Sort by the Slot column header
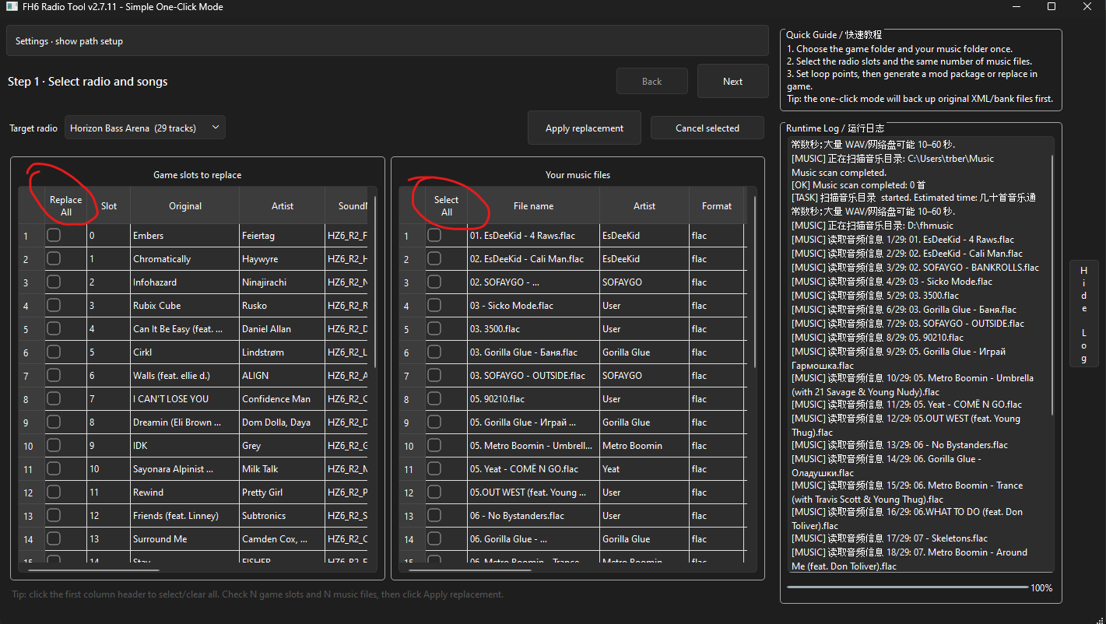This screenshot has height=624, width=1106. point(109,206)
